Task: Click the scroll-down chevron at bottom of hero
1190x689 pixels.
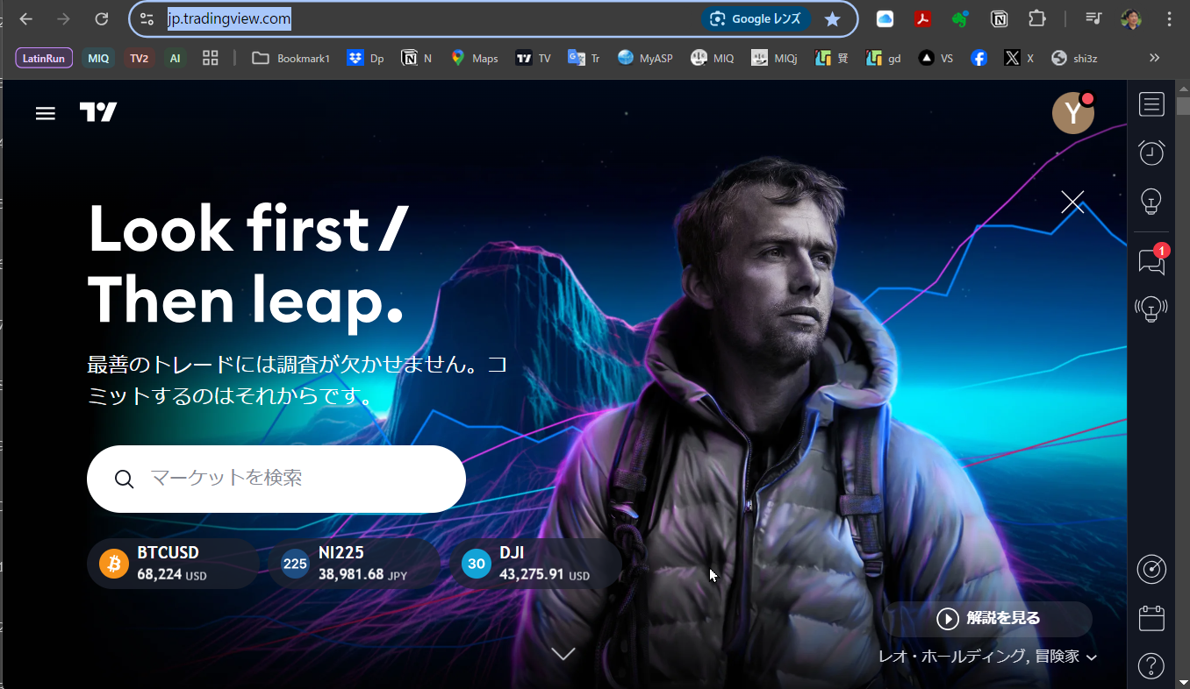Action: [563, 654]
